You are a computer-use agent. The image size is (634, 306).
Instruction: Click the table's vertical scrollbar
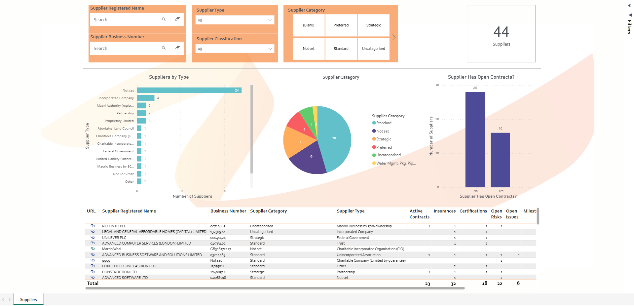coord(538,216)
